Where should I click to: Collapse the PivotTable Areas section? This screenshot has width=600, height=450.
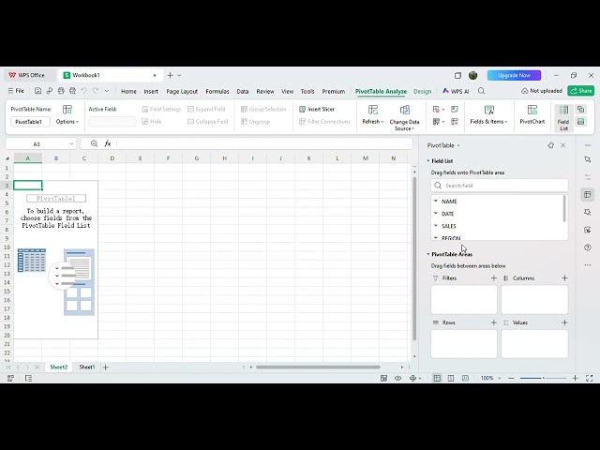(x=428, y=254)
